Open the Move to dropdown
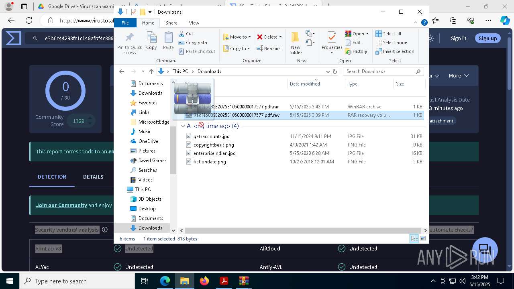The image size is (514, 289). tap(237, 37)
